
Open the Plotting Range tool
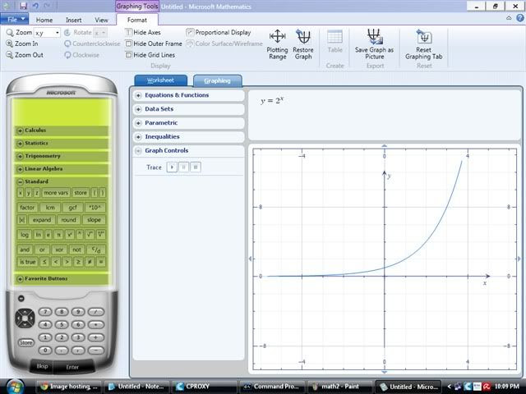(x=277, y=44)
